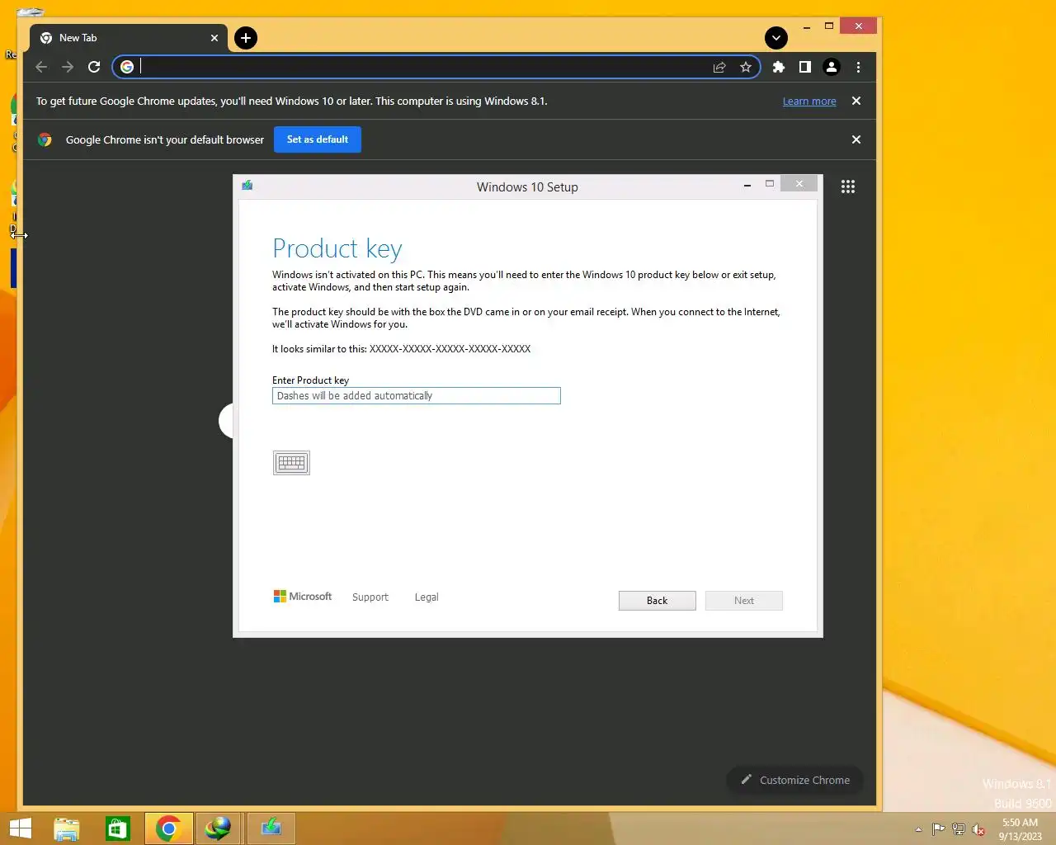This screenshot has height=845, width=1056.
Task: Click Chrome forward navigation arrow
Action: tap(68, 67)
